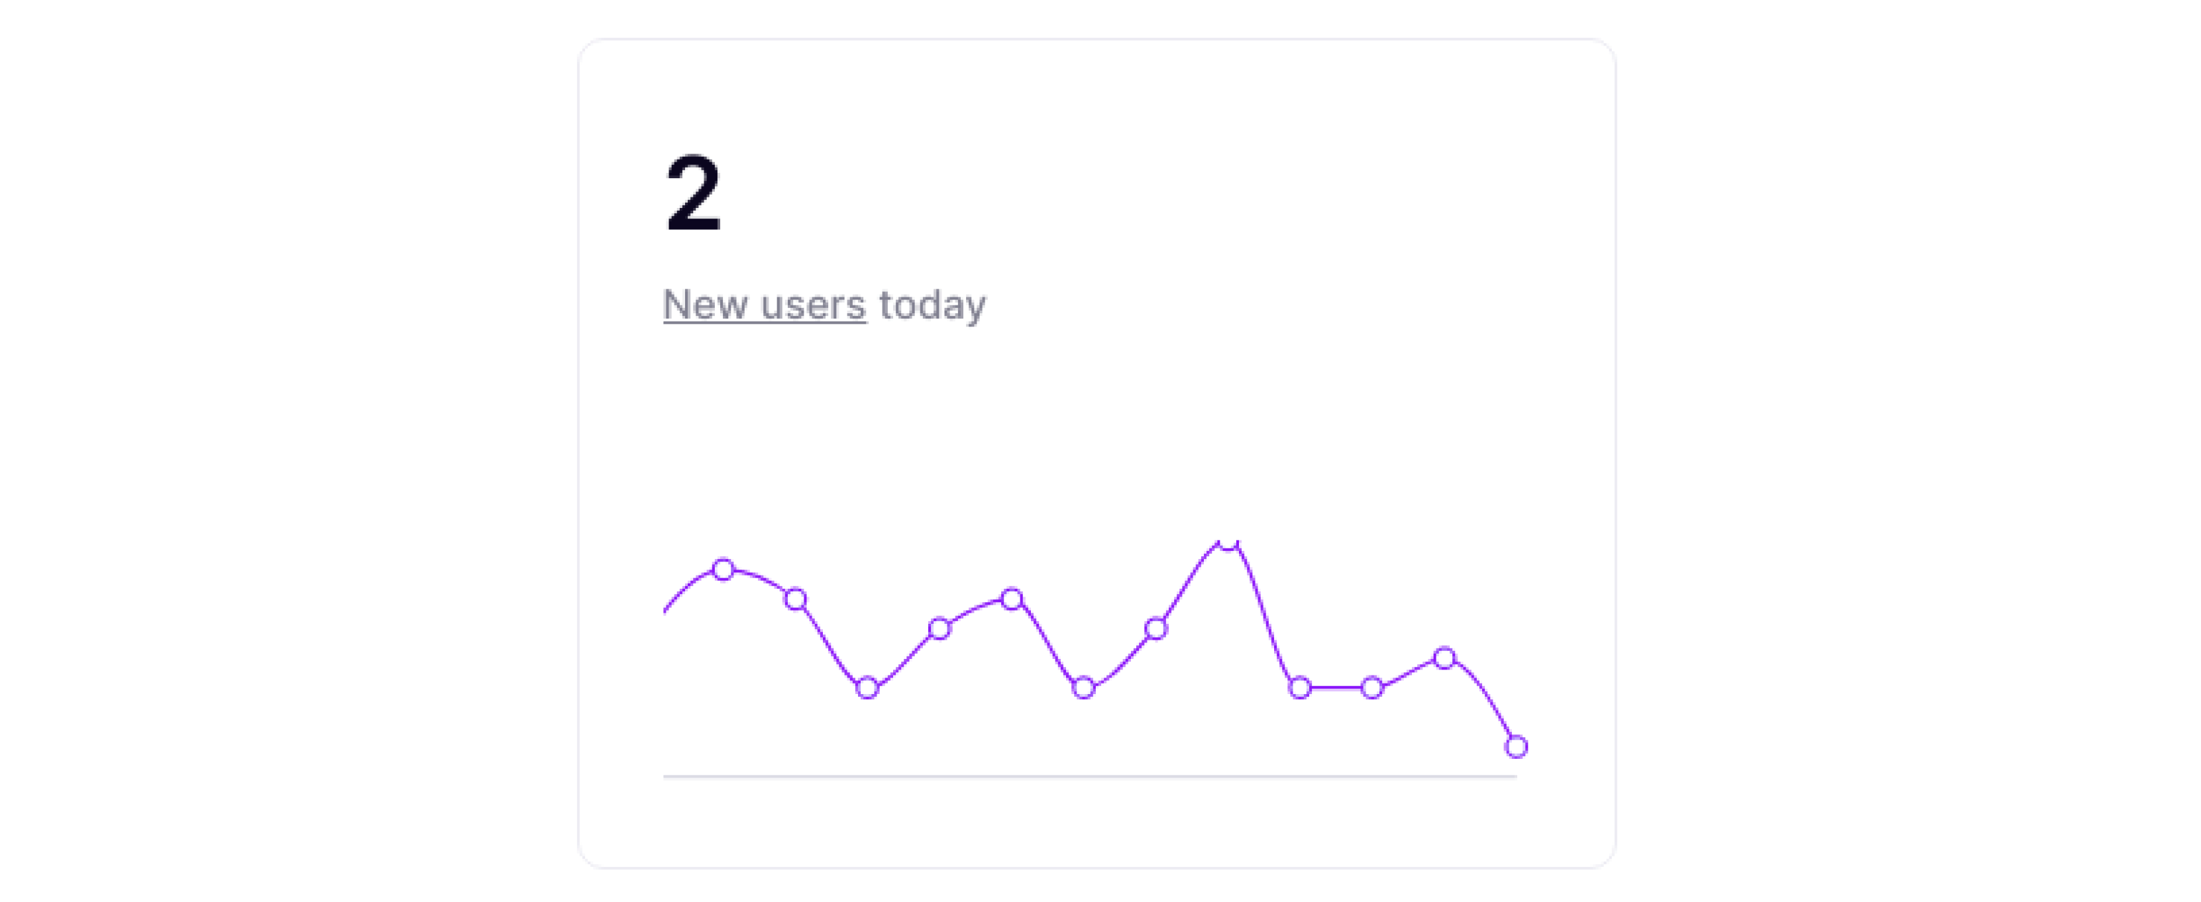Click the seventh data point before the peak
The width and height of the screenshot is (2201, 902).
[1156, 630]
